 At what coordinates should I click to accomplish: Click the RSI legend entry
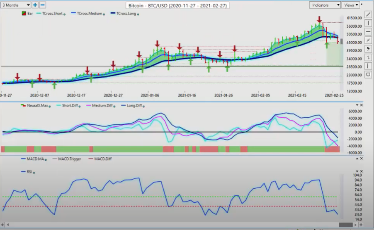click(x=29, y=171)
